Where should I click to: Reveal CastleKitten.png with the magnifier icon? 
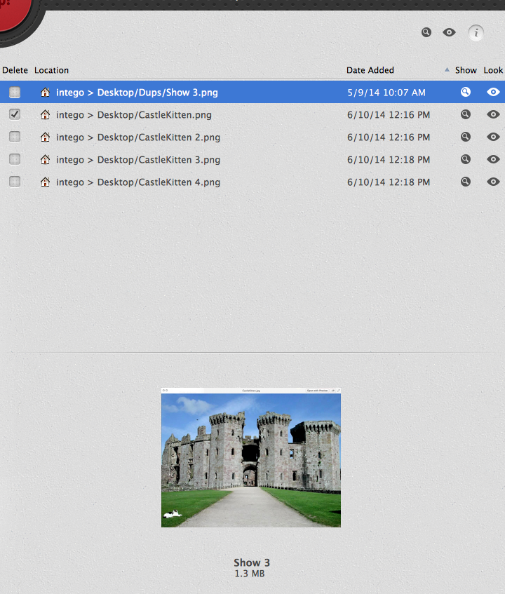[x=466, y=114]
